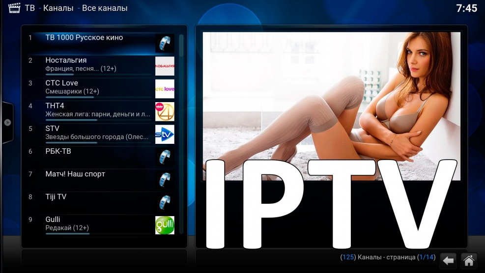Click the Nostalgia channel logo icon
485x273 pixels.
(x=165, y=66)
